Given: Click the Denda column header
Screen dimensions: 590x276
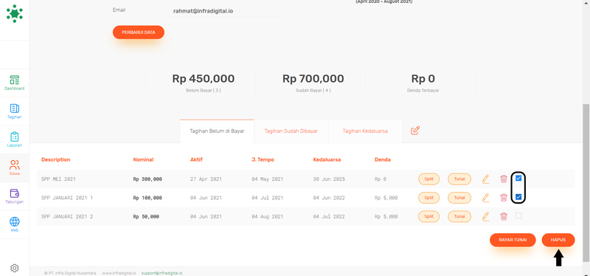Looking at the screenshot, I should [x=383, y=159].
